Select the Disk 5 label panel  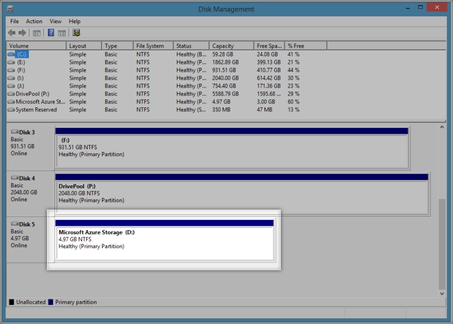click(x=31, y=239)
